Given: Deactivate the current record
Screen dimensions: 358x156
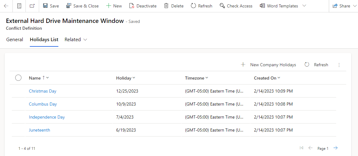Looking at the screenshot, I should [x=143, y=6].
